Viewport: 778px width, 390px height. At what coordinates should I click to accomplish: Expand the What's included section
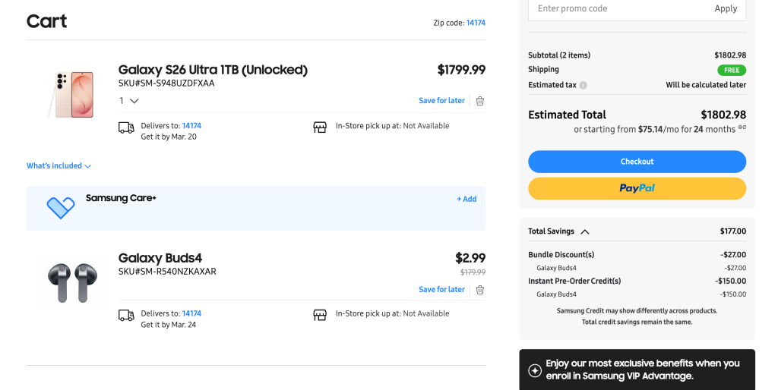coord(59,166)
